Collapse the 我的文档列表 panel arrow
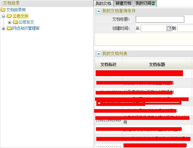This screenshot has height=148, width=193. [99, 54]
